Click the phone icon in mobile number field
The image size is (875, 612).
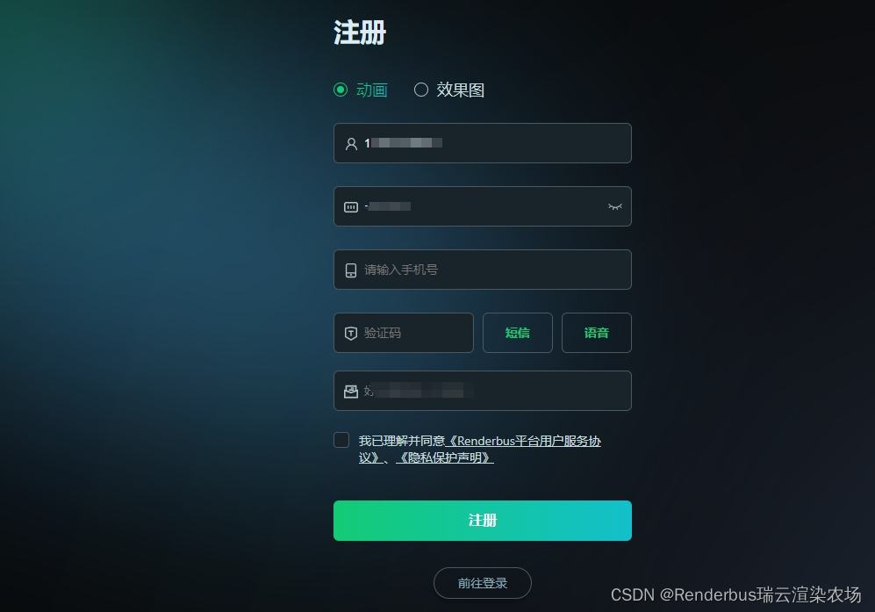coord(351,270)
